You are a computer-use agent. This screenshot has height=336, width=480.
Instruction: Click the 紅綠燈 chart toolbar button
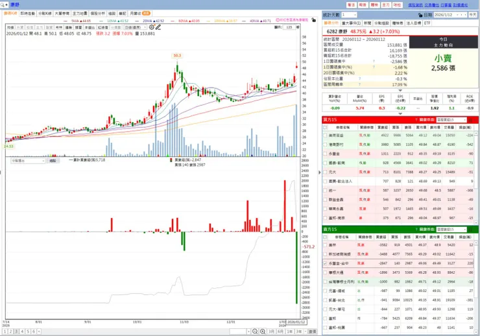102,27
